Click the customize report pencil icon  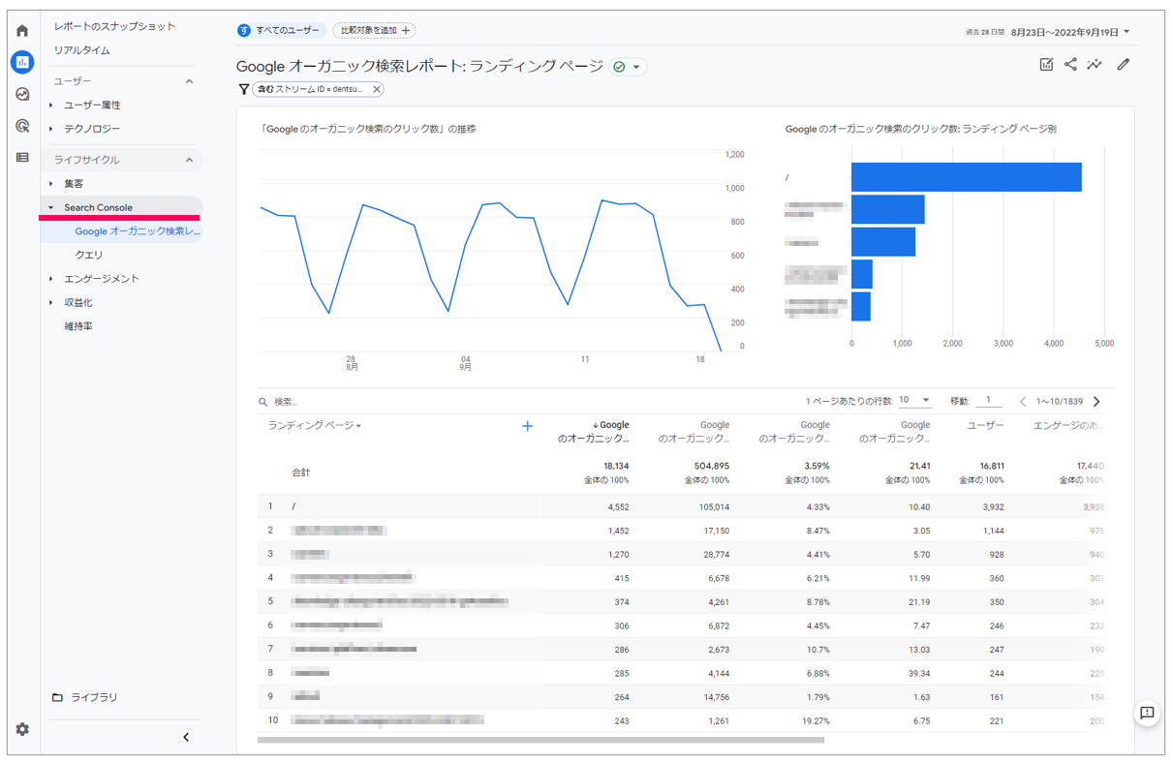coord(1123,65)
